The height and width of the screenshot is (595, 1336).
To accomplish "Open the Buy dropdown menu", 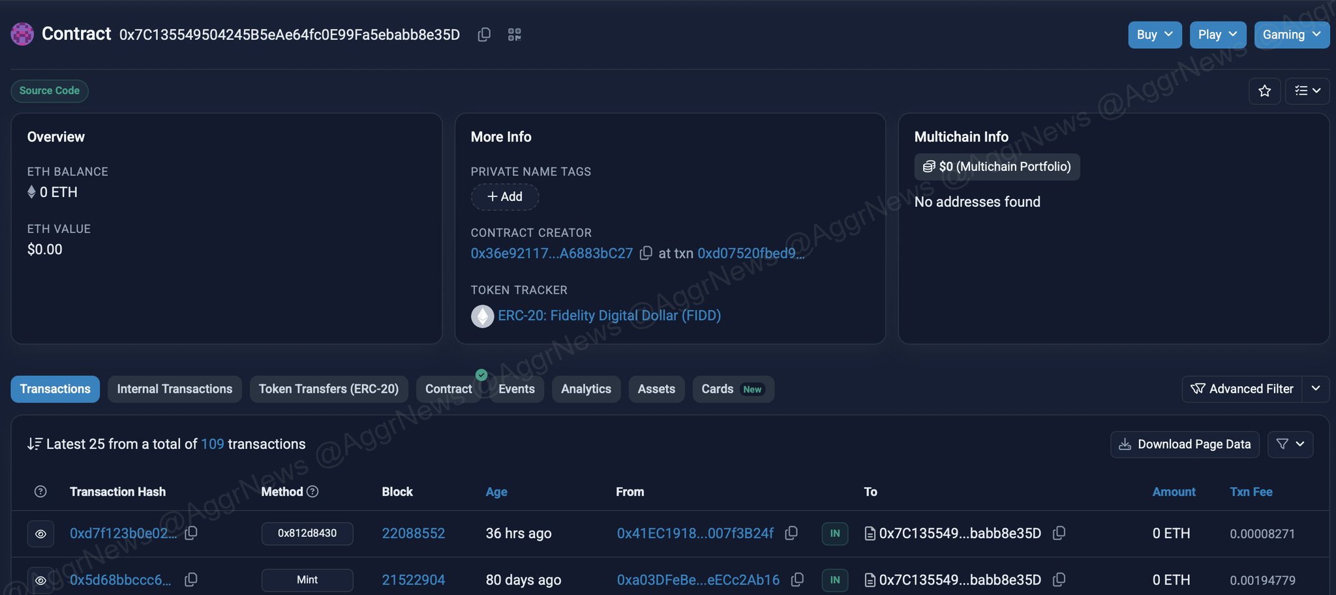I will tap(1154, 35).
